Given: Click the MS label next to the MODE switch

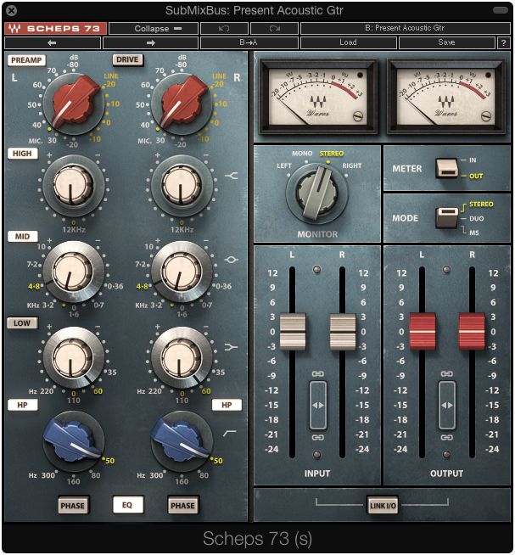Looking at the screenshot, I should [474, 233].
